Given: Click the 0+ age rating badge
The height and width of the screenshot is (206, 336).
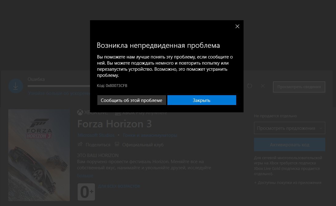Looking at the screenshot, I should 86,192.
